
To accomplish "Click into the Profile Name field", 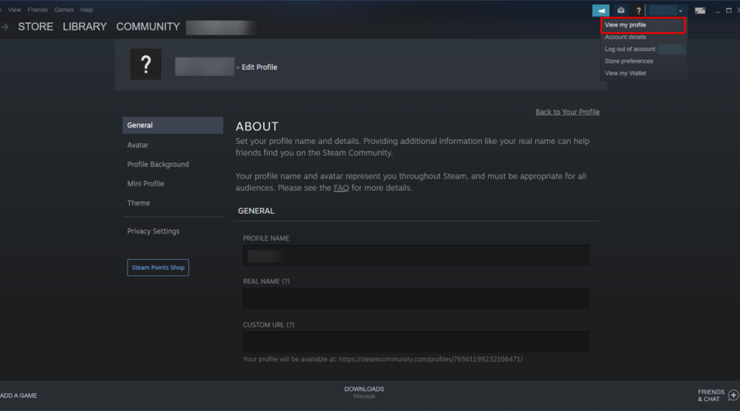I will (x=416, y=256).
